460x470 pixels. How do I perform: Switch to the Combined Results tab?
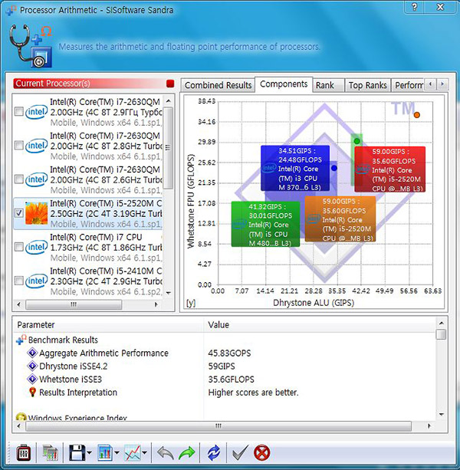click(218, 85)
